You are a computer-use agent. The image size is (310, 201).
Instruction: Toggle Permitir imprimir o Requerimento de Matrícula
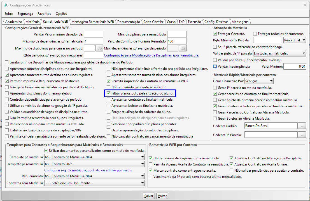[x=7, y=81]
